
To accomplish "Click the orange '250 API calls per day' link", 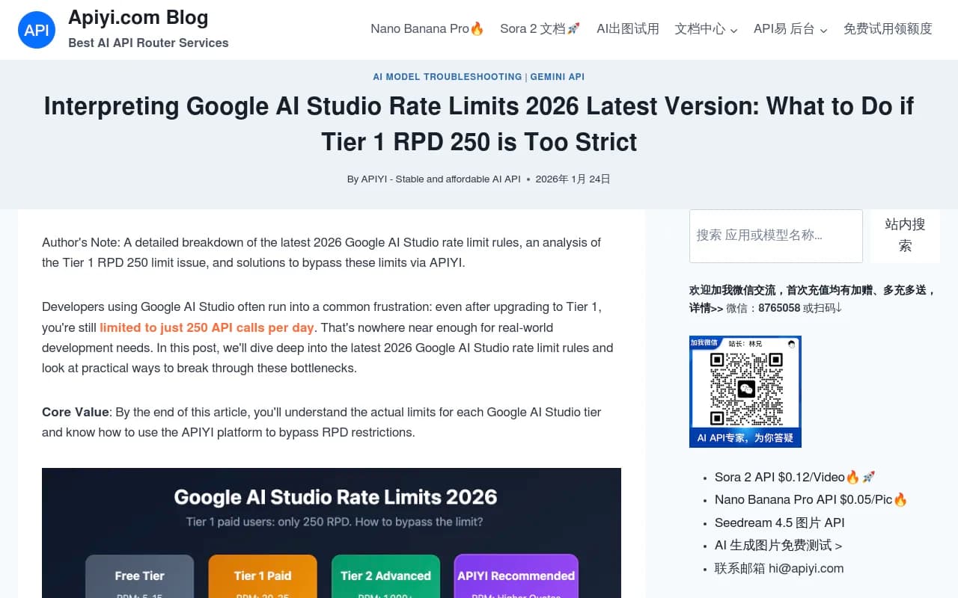I will point(207,327).
